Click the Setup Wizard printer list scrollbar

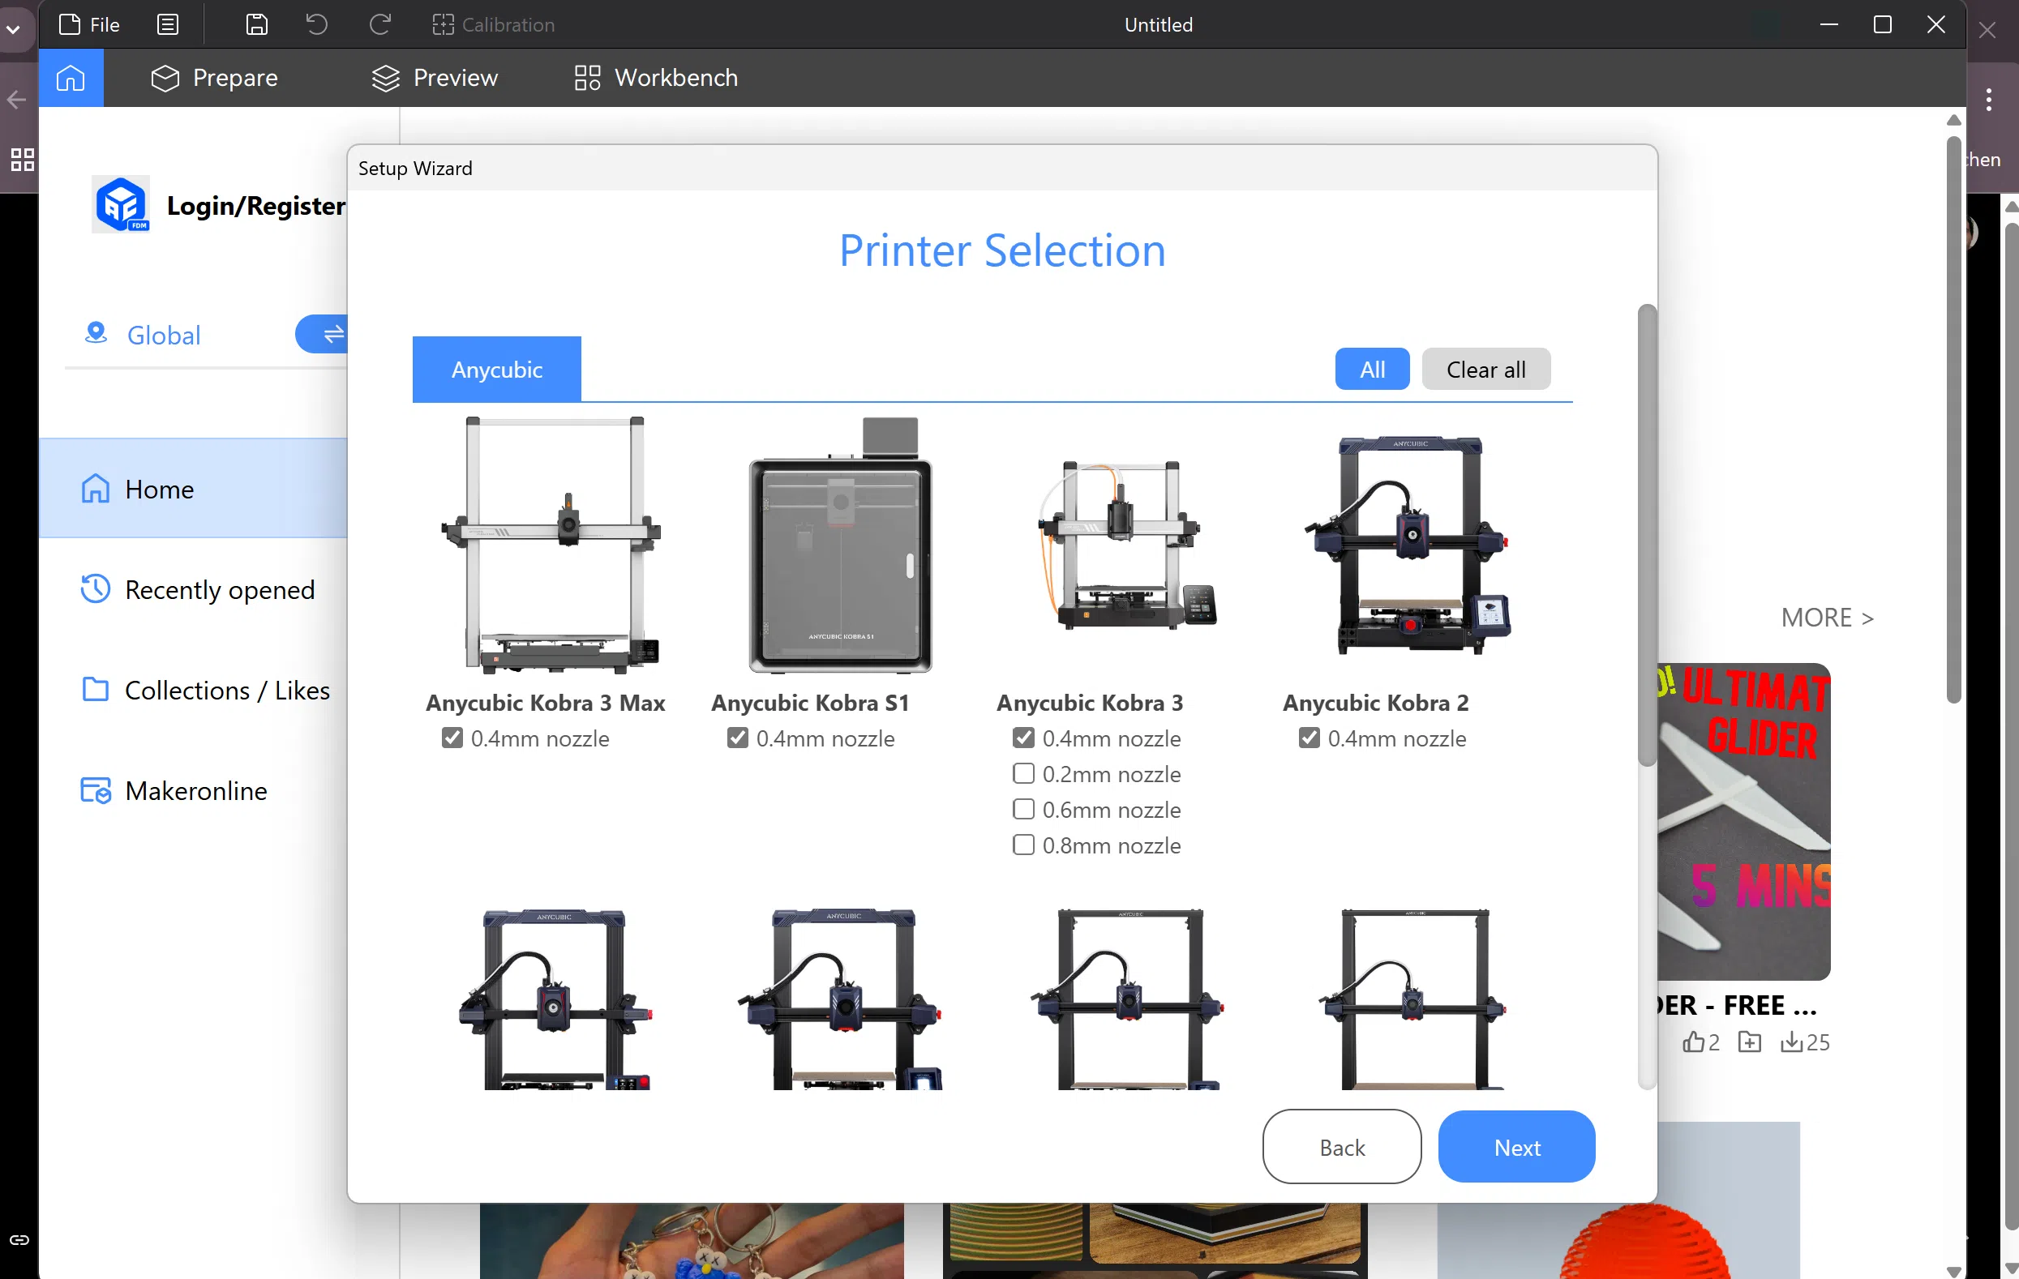(x=1647, y=535)
